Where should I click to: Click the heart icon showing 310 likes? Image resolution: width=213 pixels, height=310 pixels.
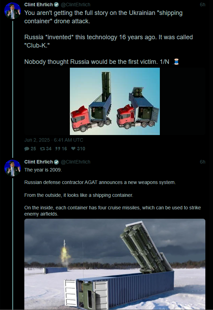(73, 149)
